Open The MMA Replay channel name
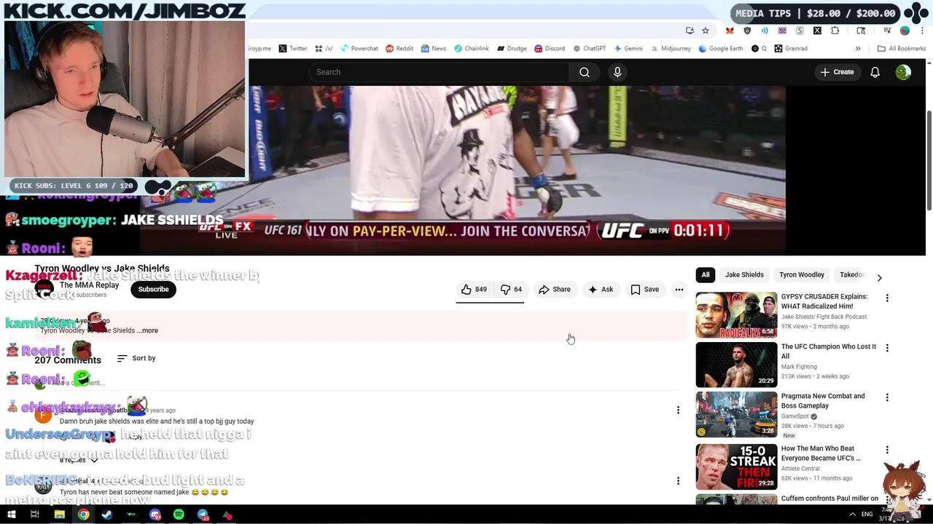Screen dimensions: 933x524 tap(89, 285)
